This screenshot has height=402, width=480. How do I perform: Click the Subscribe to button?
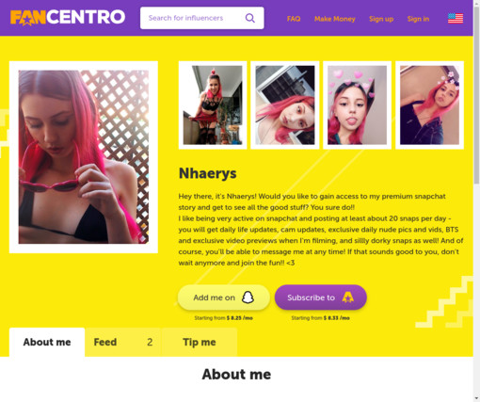tap(321, 297)
